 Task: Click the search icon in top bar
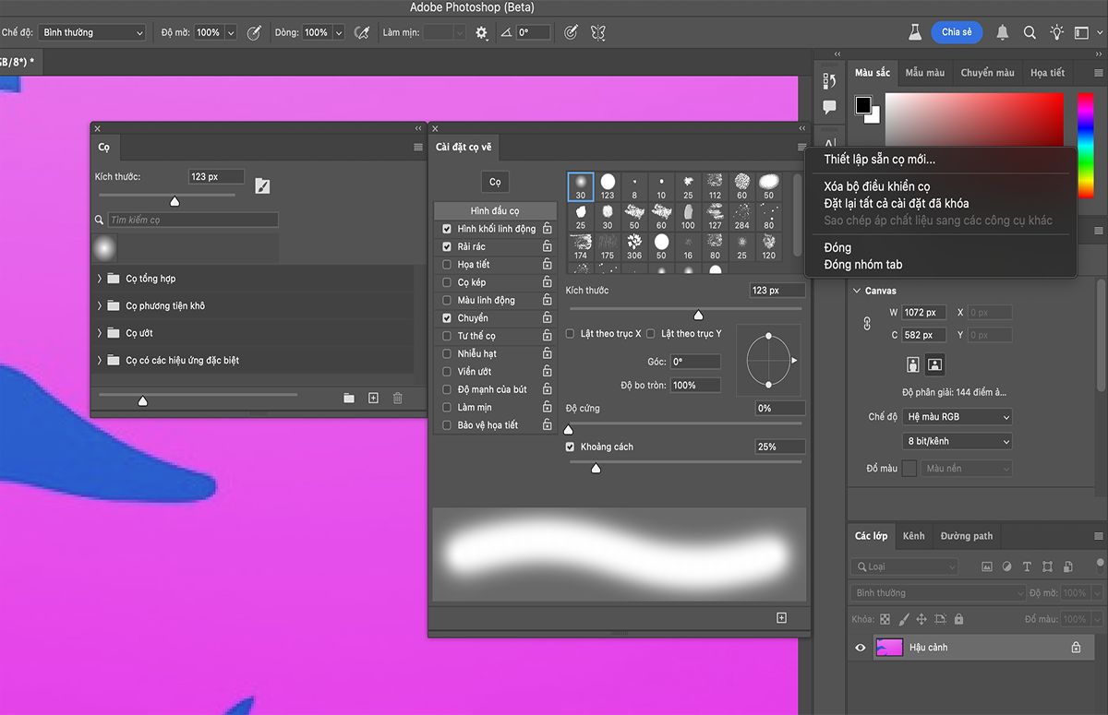click(1030, 32)
